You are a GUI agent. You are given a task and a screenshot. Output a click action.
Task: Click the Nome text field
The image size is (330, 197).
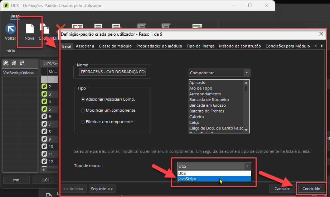pos(112,72)
